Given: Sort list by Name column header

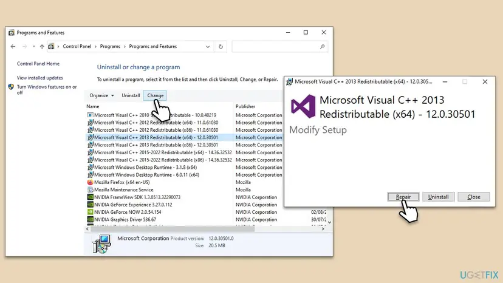Looking at the screenshot, I should [93, 106].
